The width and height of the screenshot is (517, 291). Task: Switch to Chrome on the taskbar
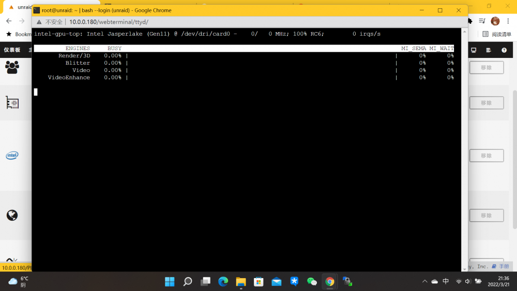tap(330, 282)
